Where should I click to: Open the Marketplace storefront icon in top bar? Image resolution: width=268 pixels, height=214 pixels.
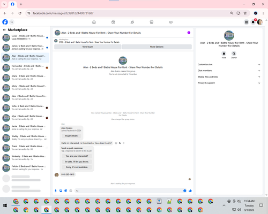(x=152, y=22)
